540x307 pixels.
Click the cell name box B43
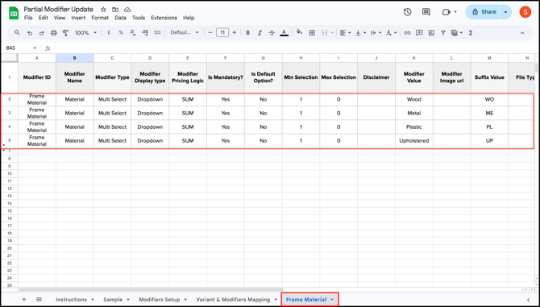click(21, 48)
